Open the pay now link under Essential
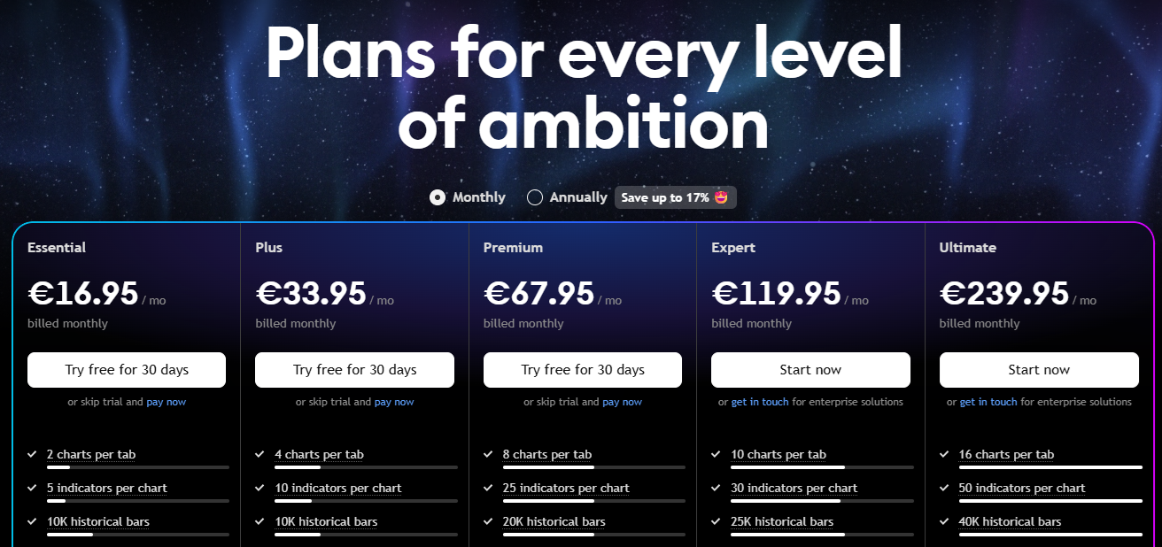Screen dimensions: 1162x547 coord(167,402)
